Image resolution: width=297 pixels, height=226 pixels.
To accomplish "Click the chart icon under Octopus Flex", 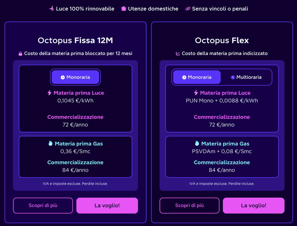I will [x=178, y=53].
